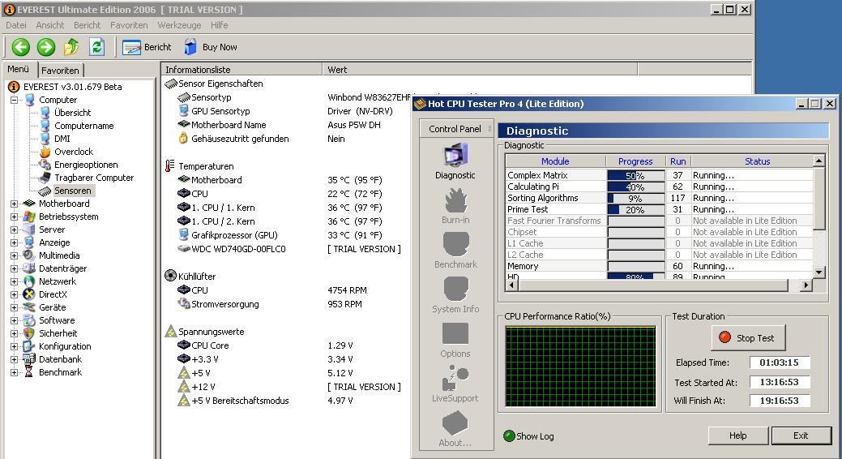Open the Benchmark icon in Control Panel
This screenshot has height=459, width=842.
coord(455,245)
